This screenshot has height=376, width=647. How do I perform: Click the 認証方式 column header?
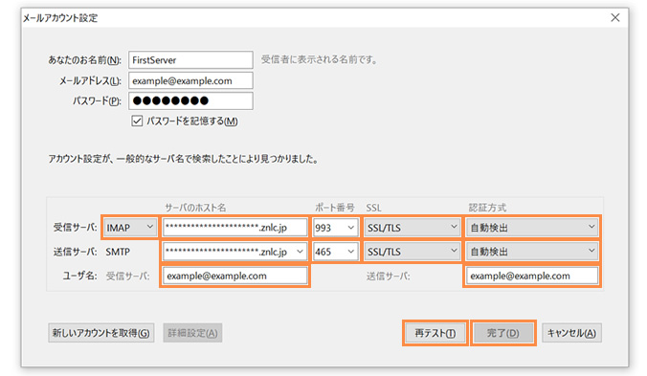[x=487, y=208]
